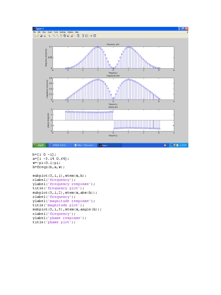Open the Tools menu

pos(56,32)
